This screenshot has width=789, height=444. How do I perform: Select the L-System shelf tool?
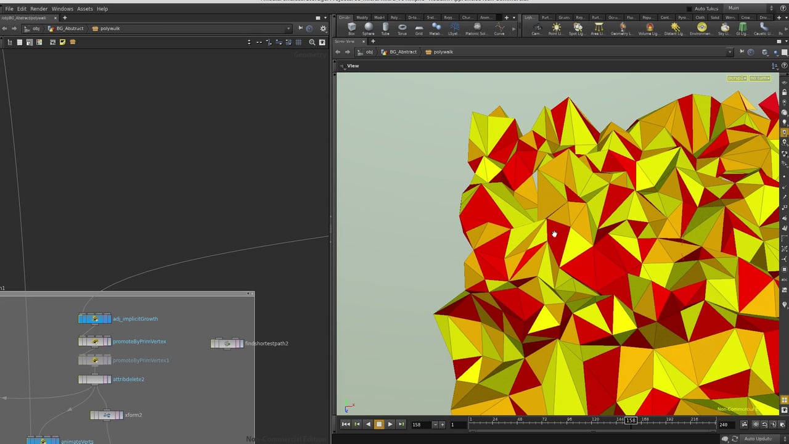(x=454, y=29)
